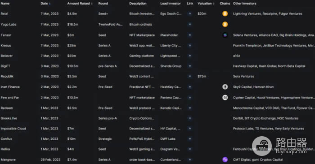315x164 pixels.
Task: Select the Impossible Cloud project name
Action: point(13,129)
